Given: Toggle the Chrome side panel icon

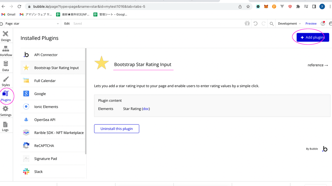Looking at the screenshot, I should [x=314, y=7].
